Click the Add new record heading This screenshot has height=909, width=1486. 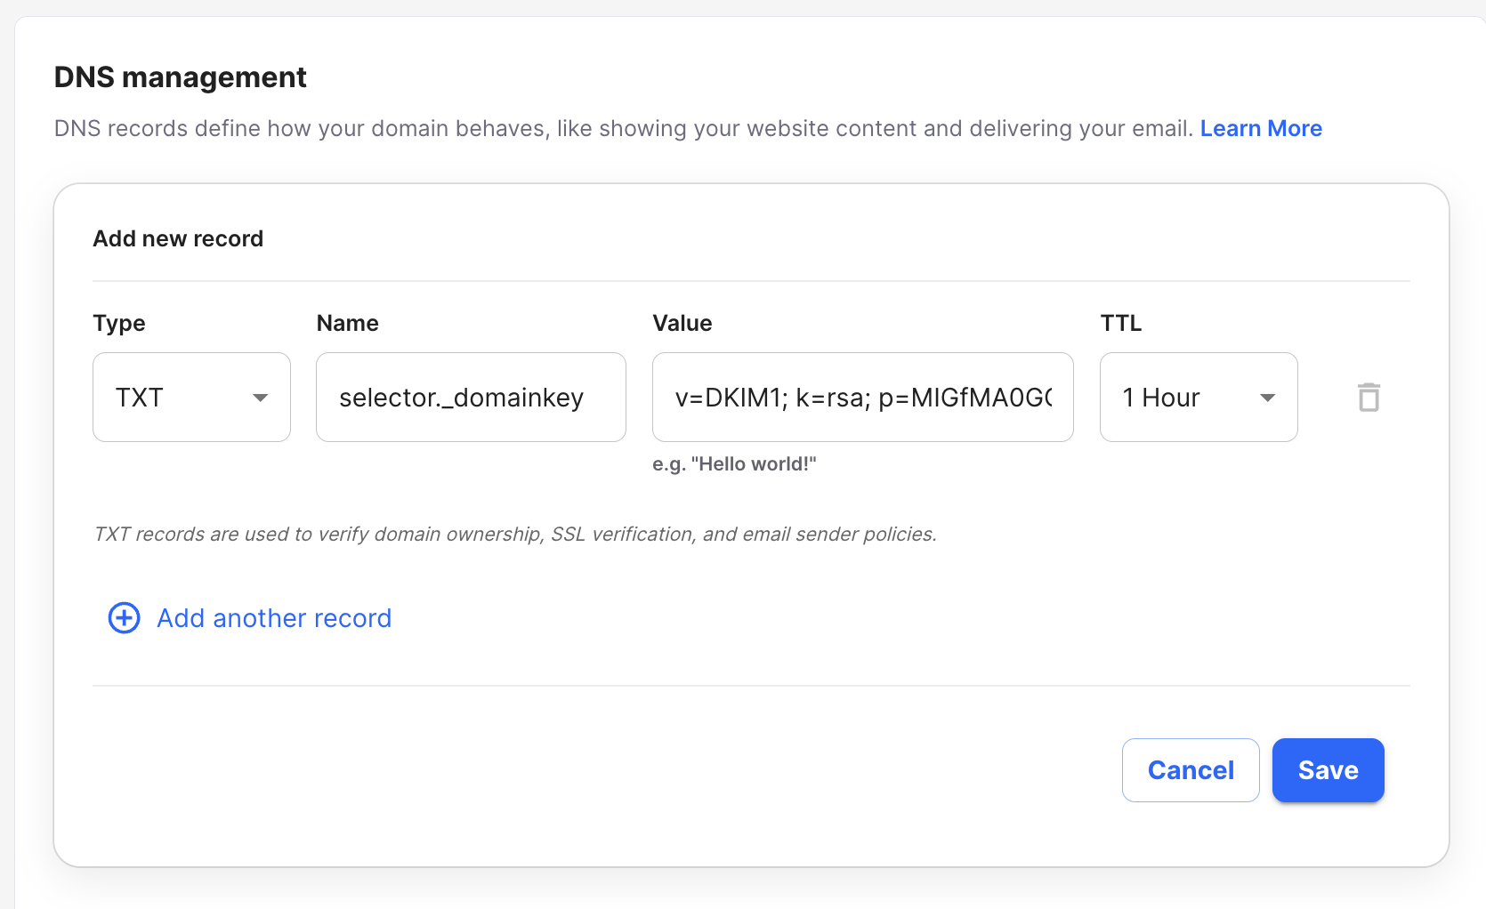click(178, 238)
